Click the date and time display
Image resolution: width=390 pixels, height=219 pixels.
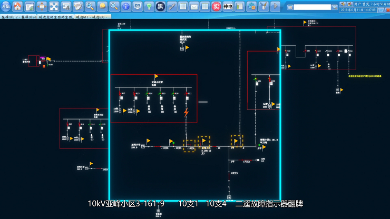pos(358,10)
